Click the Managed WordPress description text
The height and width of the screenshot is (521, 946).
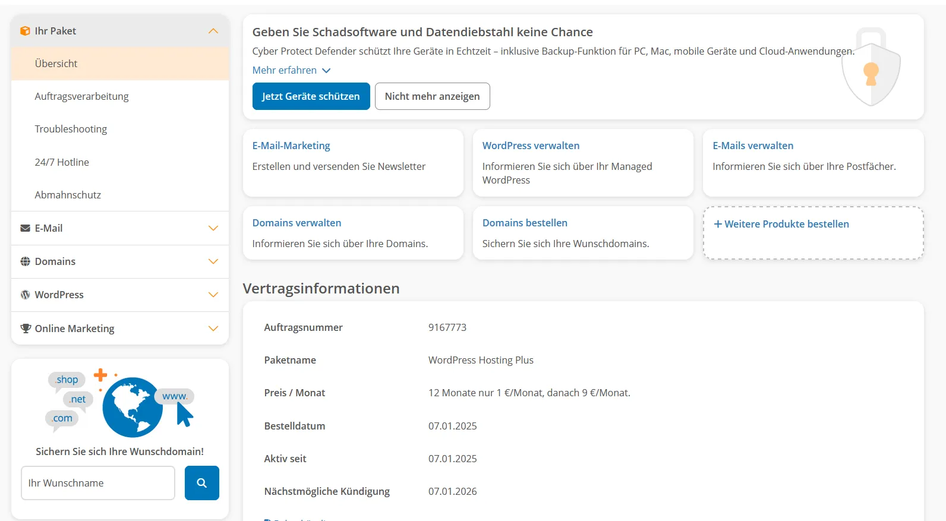(567, 173)
